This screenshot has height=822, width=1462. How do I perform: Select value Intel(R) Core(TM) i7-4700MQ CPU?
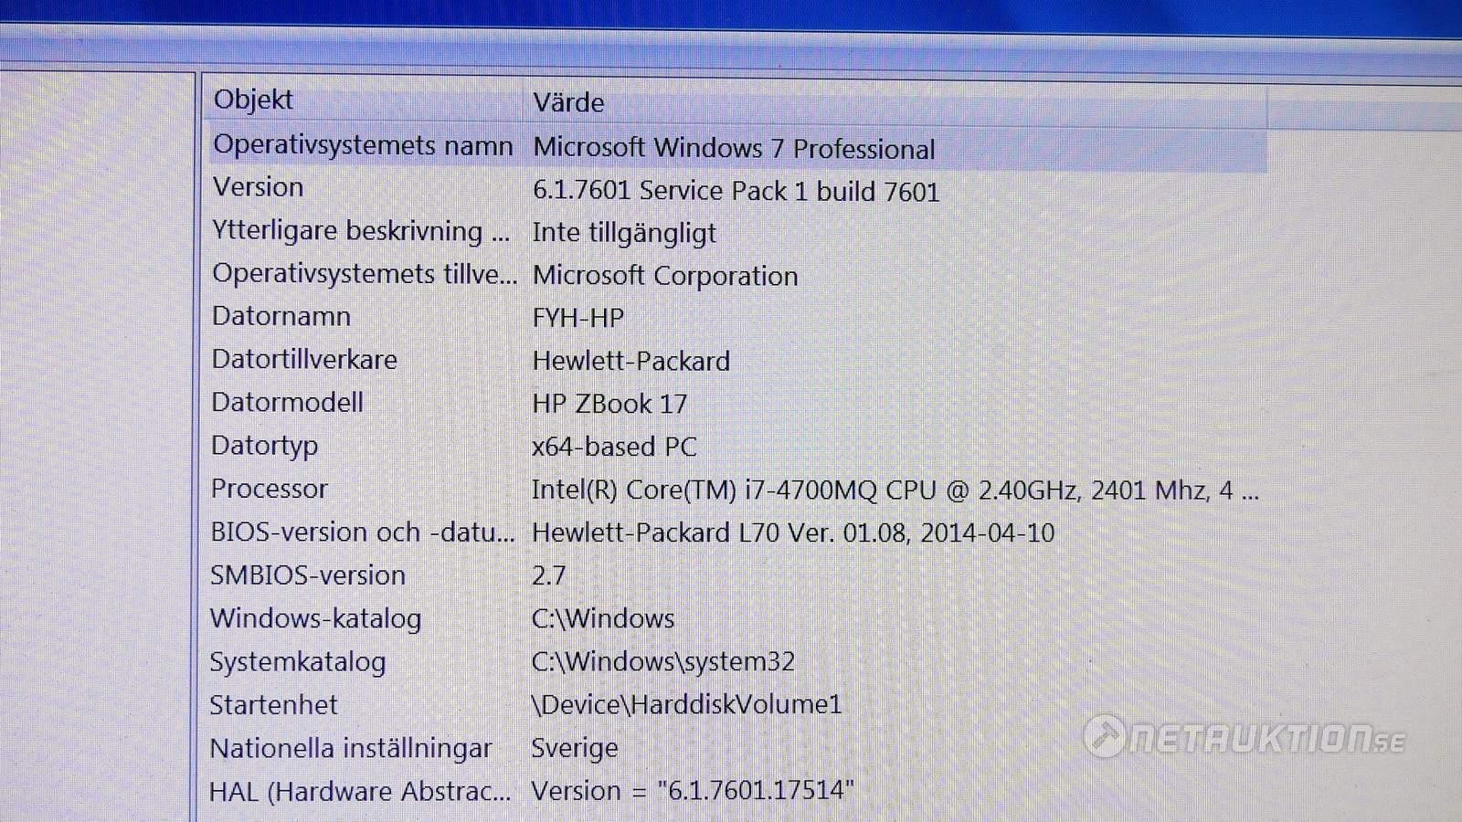895,490
